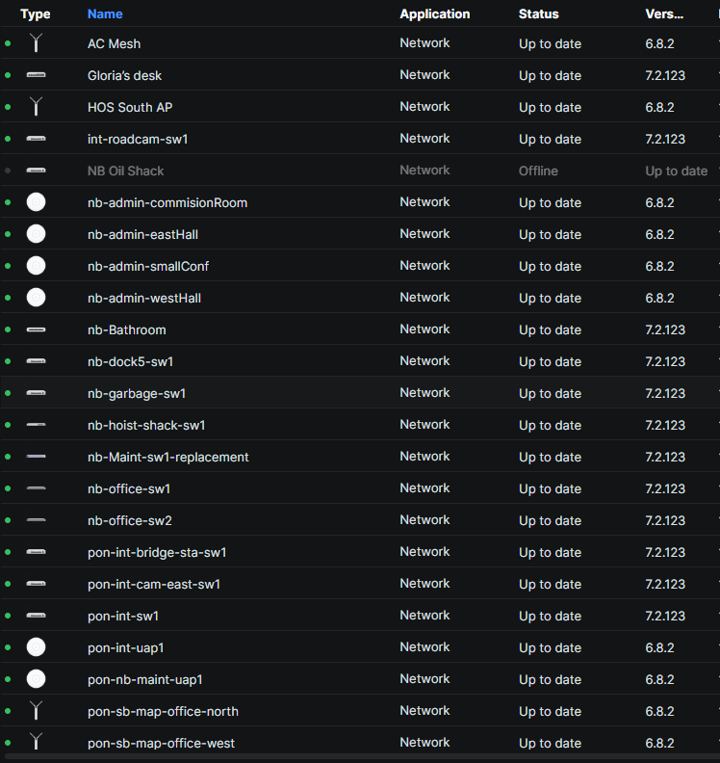The image size is (720, 763).
Task: Click the switch icon for nb-hoist-shack-sw1
Action: [x=36, y=425]
